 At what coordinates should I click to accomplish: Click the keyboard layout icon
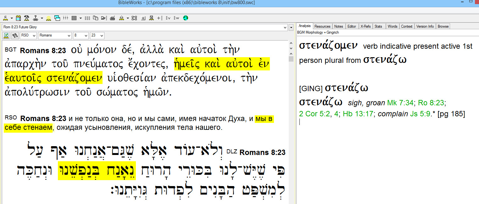[112, 18]
